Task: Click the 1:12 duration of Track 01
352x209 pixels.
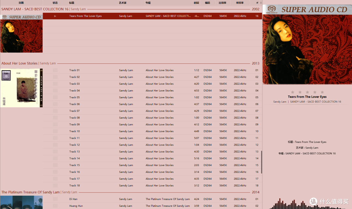Action: [197, 70]
